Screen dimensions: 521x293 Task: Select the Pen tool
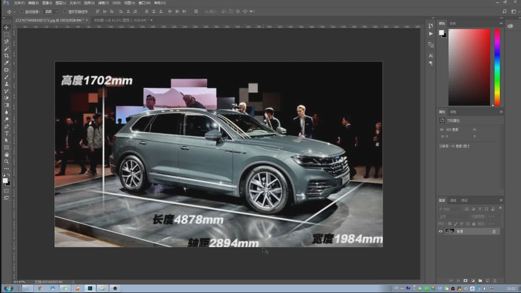click(x=7, y=127)
